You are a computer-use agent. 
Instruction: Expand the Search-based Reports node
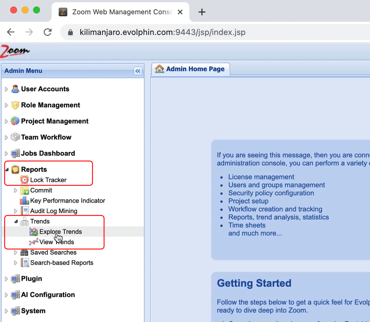click(x=16, y=263)
